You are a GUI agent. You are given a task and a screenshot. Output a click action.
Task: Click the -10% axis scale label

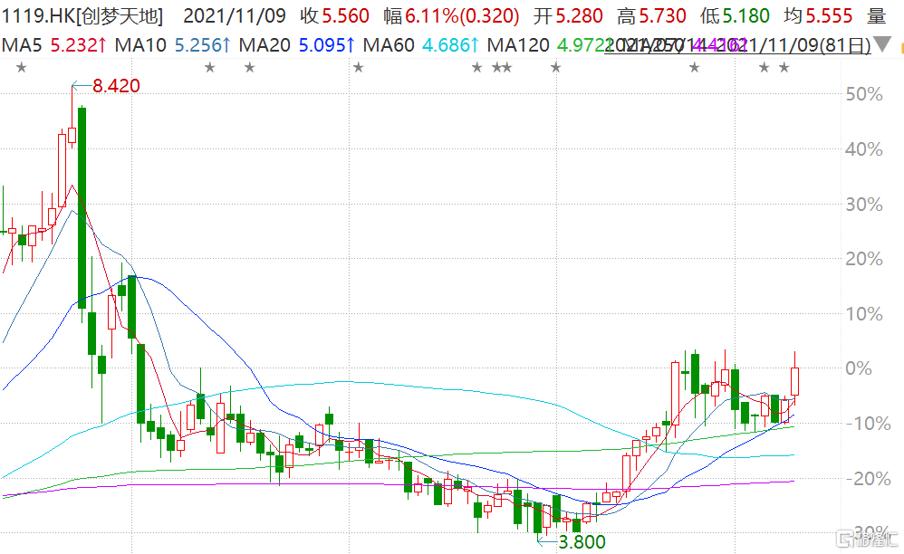point(869,424)
